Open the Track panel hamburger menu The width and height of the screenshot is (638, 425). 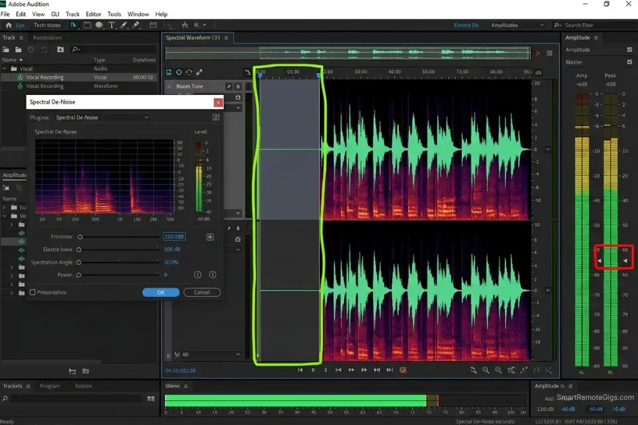(x=21, y=38)
